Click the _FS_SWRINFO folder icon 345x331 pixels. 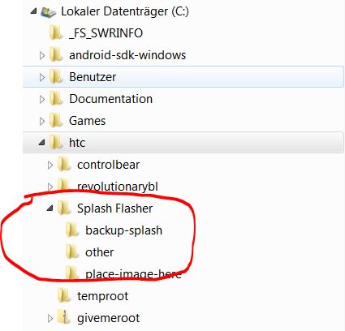(56, 33)
